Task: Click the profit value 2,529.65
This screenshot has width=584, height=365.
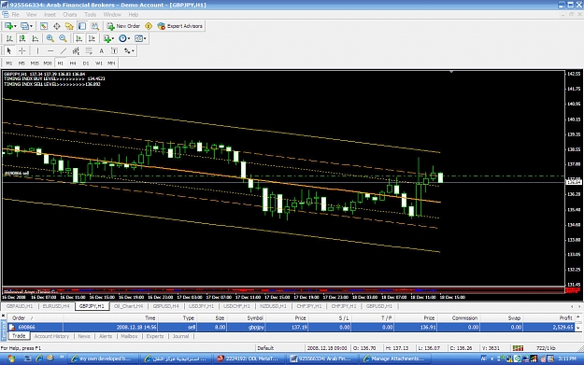Action: coord(563,328)
